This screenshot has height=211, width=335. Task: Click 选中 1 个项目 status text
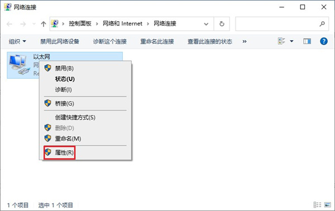tap(55, 205)
